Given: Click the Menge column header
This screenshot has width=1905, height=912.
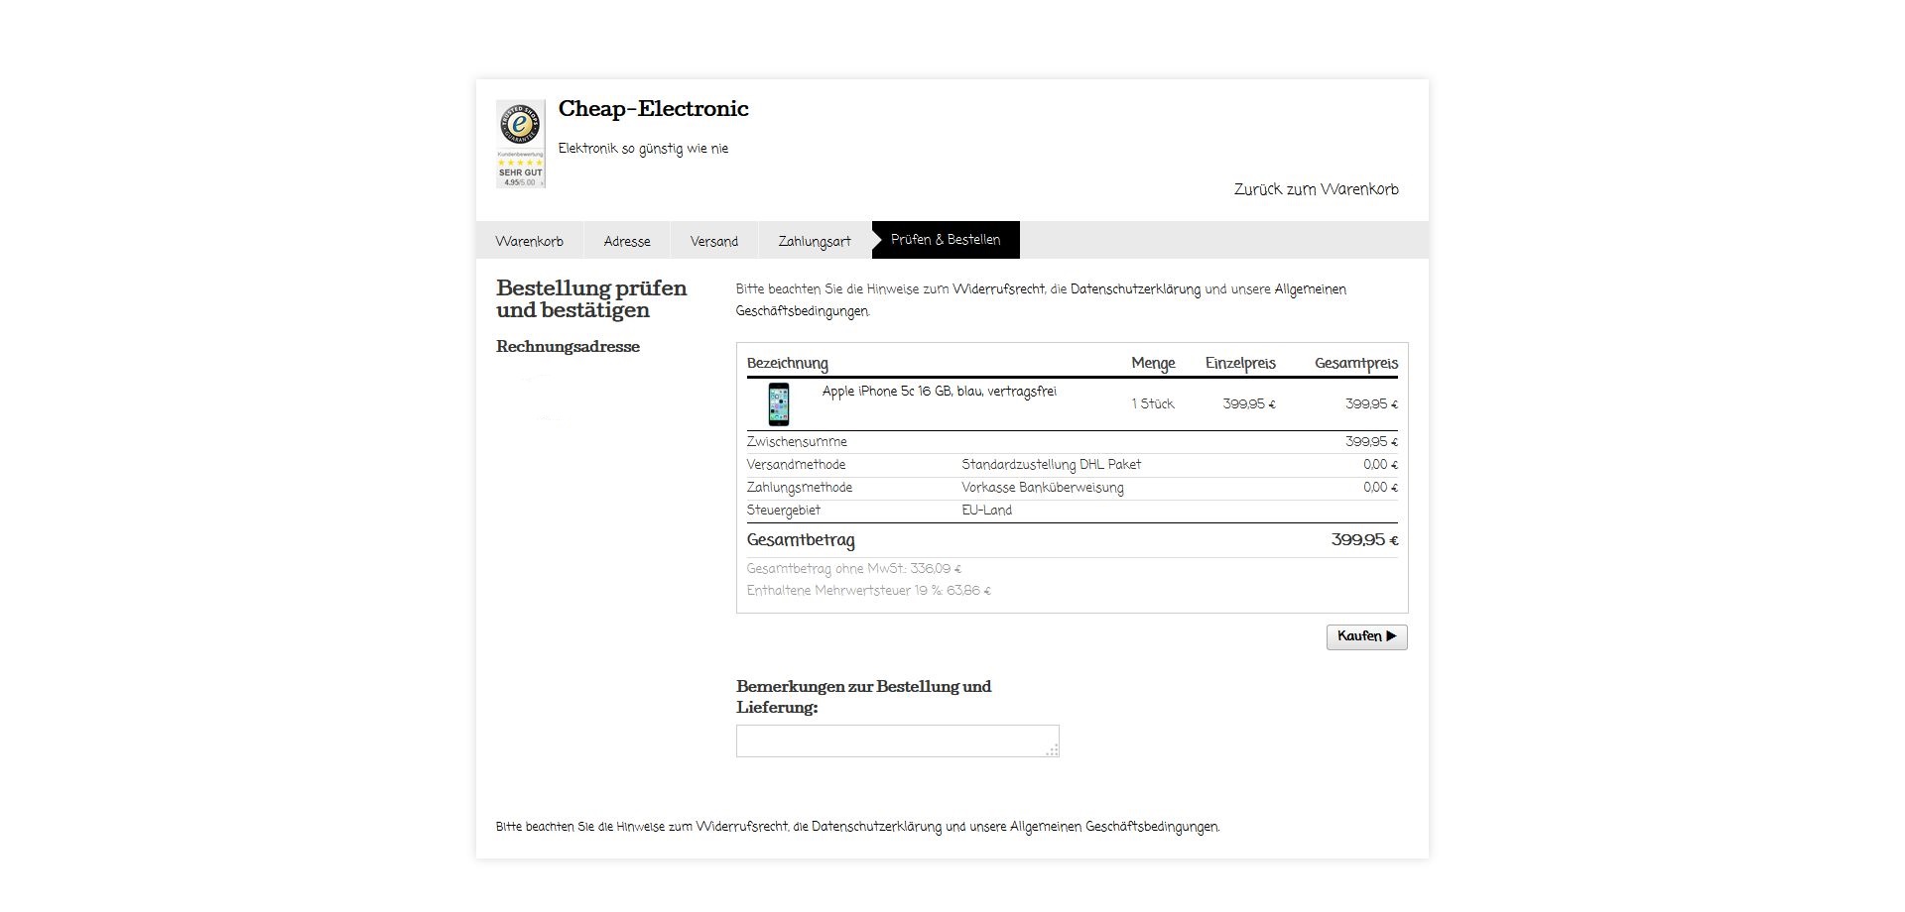Looking at the screenshot, I should pyautogui.click(x=1153, y=364).
